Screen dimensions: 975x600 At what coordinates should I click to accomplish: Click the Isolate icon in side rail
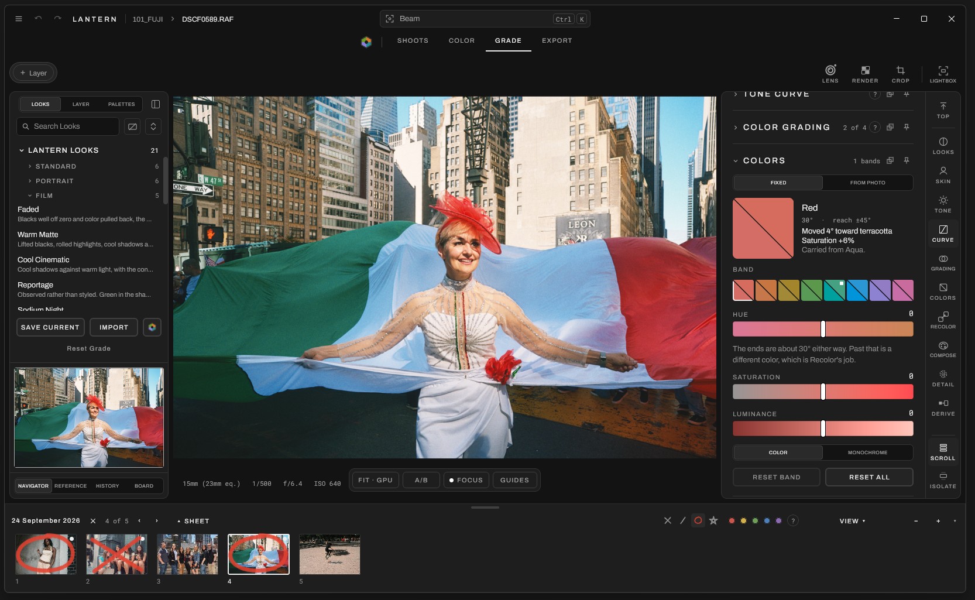[943, 480]
